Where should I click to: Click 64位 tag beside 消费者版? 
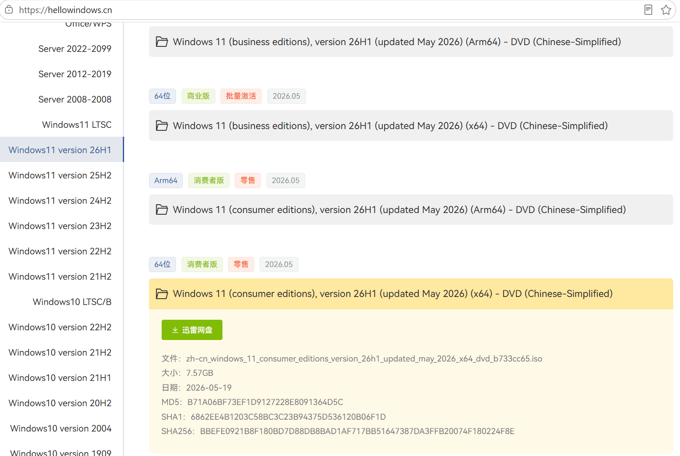[163, 264]
